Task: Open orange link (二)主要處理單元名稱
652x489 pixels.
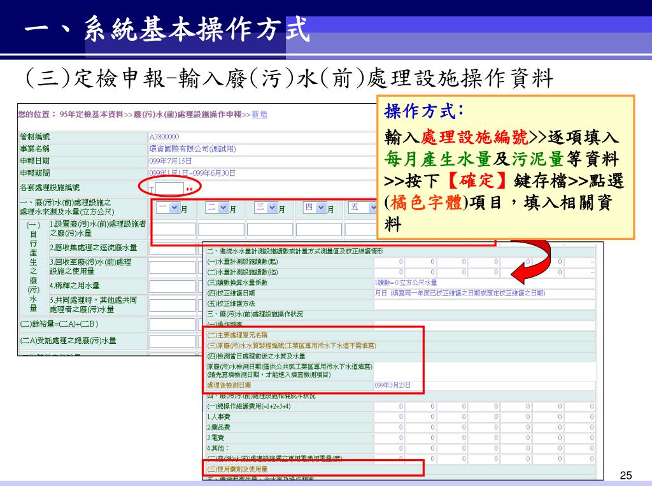Action: [x=237, y=335]
